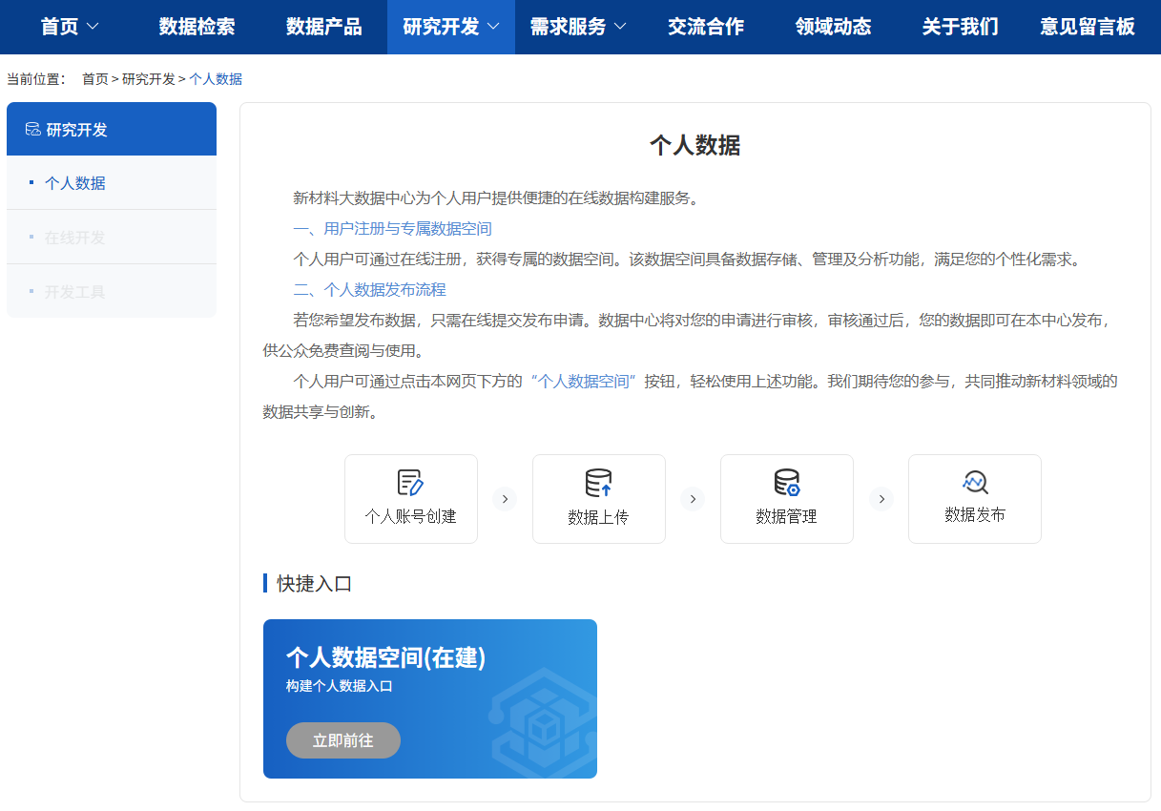Click the arrow between 数据上传 and 数据管理
The image size is (1161, 811).
(x=692, y=498)
